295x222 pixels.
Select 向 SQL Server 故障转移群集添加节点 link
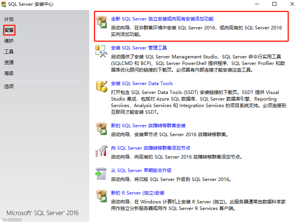(x=151, y=148)
